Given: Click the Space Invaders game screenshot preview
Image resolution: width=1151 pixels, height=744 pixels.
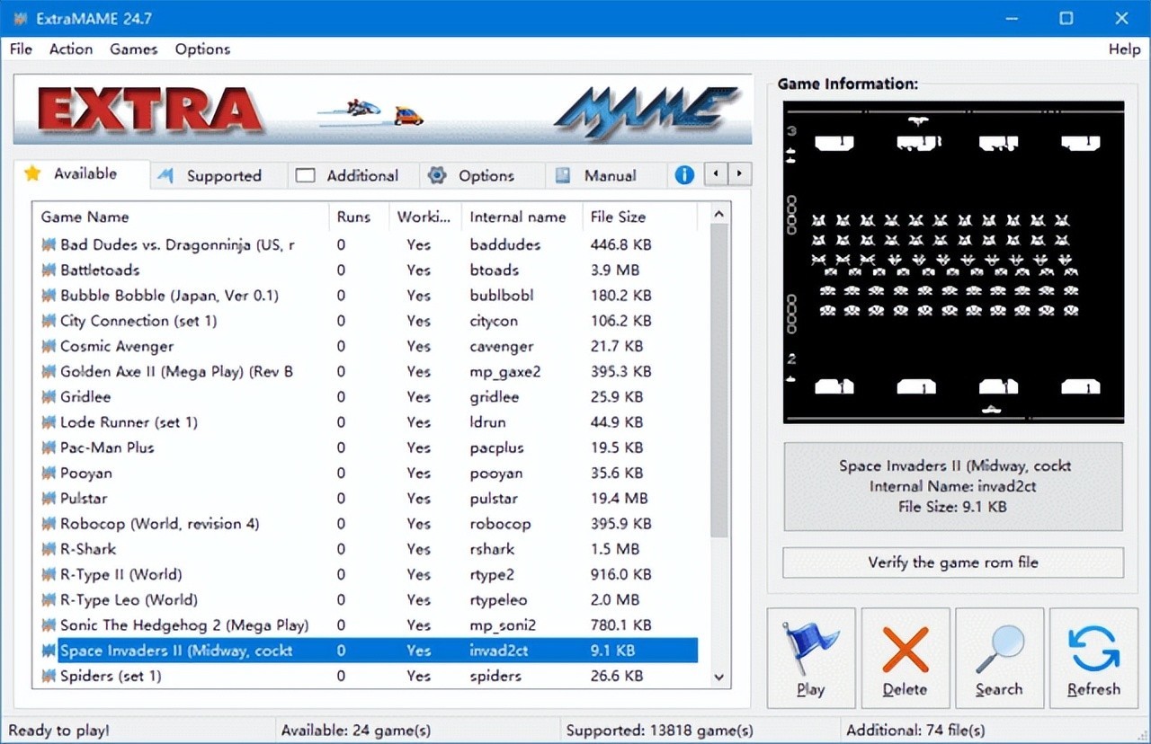Looking at the screenshot, I should coord(953,261).
